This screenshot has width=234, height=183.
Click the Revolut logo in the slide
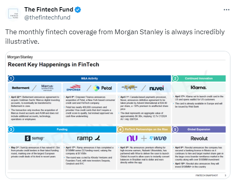[x=199, y=138]
